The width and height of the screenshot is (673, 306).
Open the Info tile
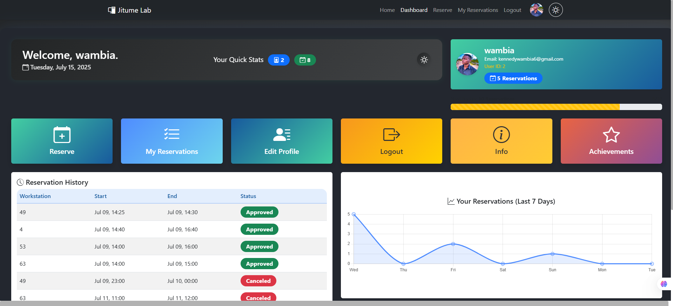(501, 141)
